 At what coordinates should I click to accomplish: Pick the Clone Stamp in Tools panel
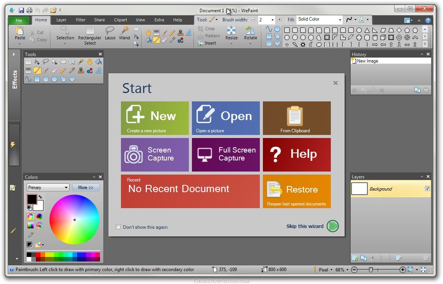pos(81,71)
